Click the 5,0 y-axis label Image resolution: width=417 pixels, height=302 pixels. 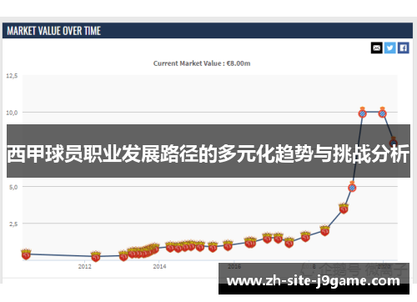pos(13,187)
